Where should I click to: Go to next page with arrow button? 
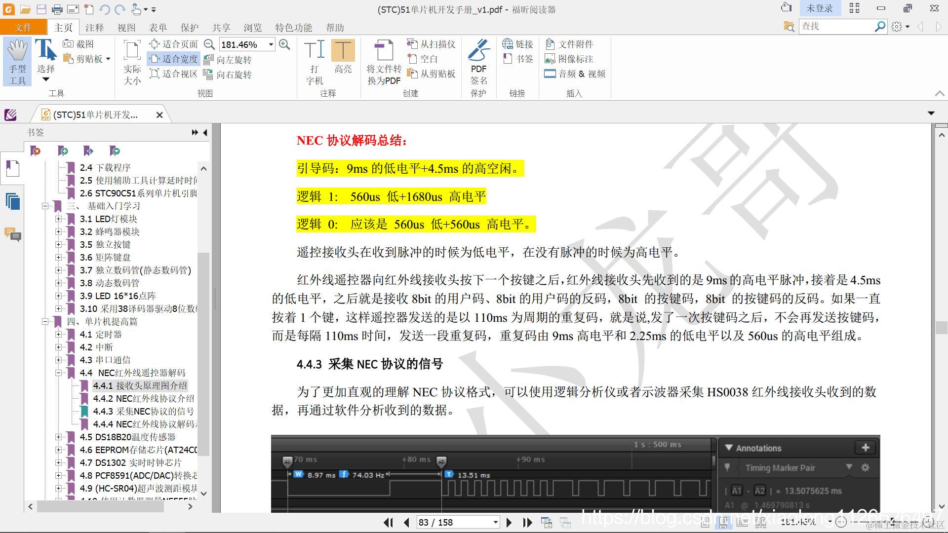509,522
